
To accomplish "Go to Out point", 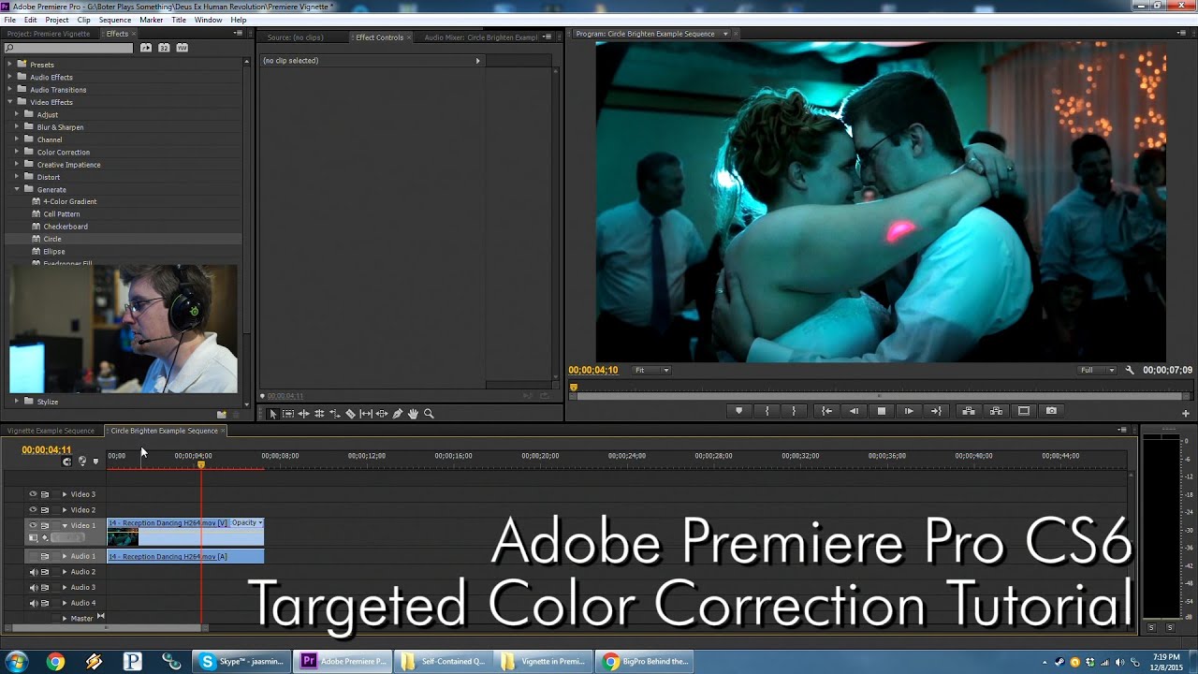I will [936, 411].
